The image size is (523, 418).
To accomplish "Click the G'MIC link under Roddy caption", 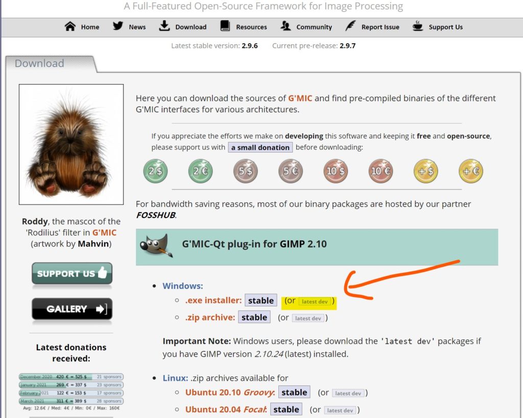I will click(104, 232).
